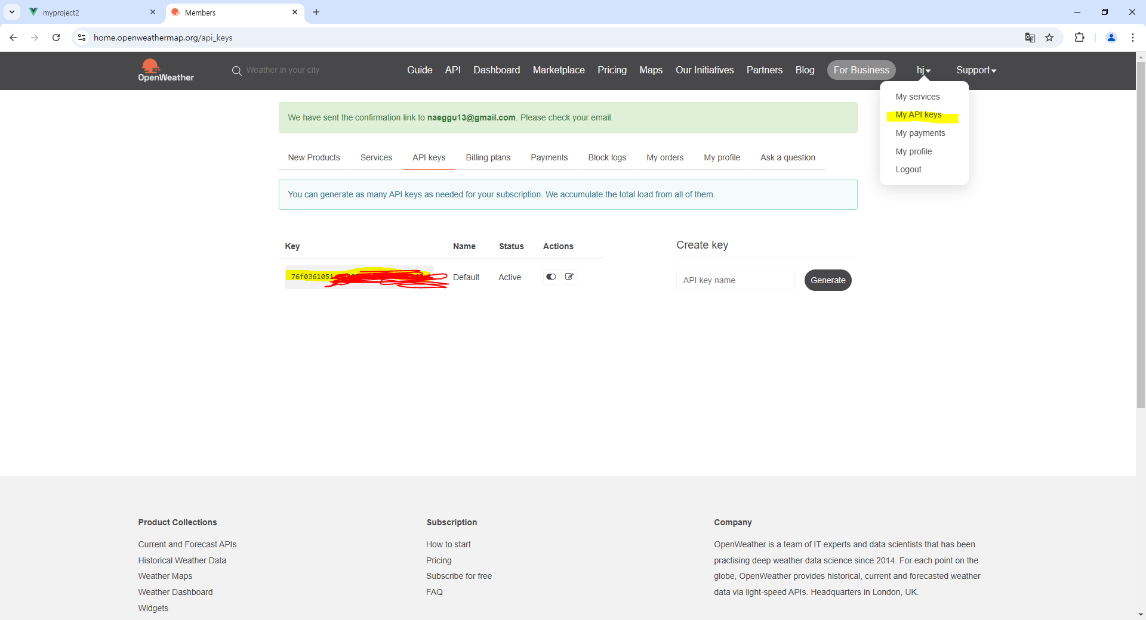Click the edit icon for Default key
The width and height of the screenshot is (1146, 620).
coord(569,277)
